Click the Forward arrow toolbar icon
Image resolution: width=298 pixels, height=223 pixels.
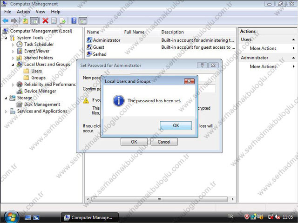click(x=14, y=20)
